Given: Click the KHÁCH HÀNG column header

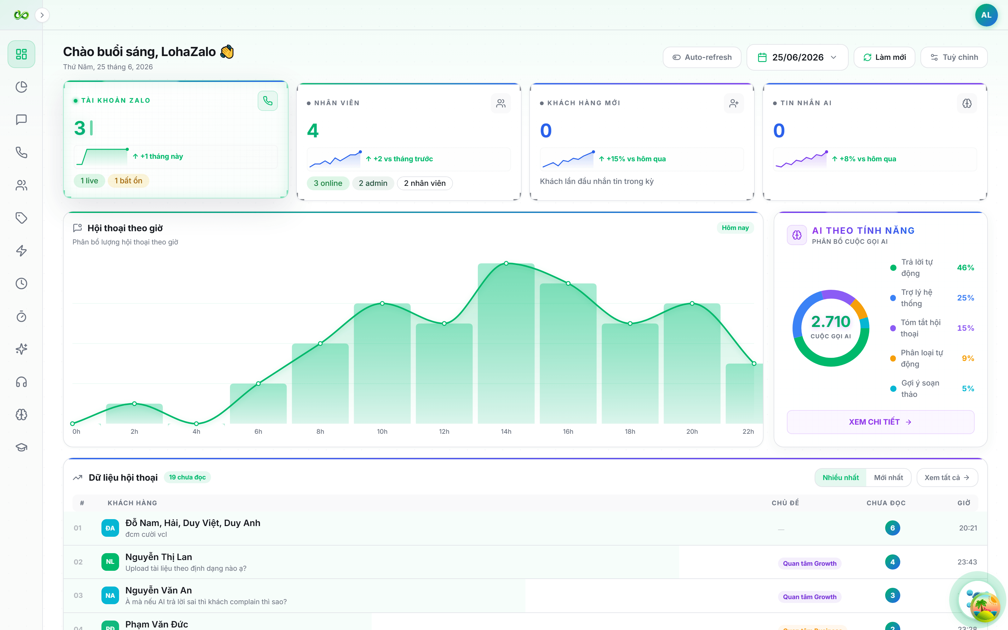Looking at the screenshot, I should click(x=132, y=503).
